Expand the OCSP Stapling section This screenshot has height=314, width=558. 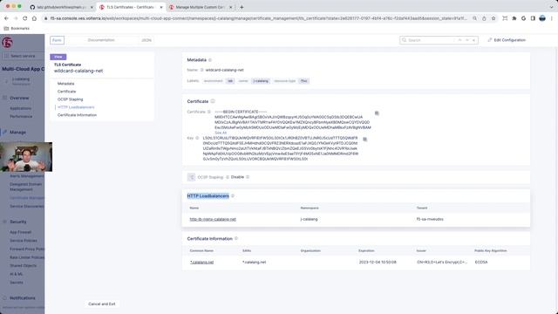point(191,177)
